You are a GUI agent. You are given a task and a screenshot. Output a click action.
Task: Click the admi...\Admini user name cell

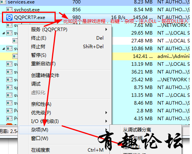point(173,56)
